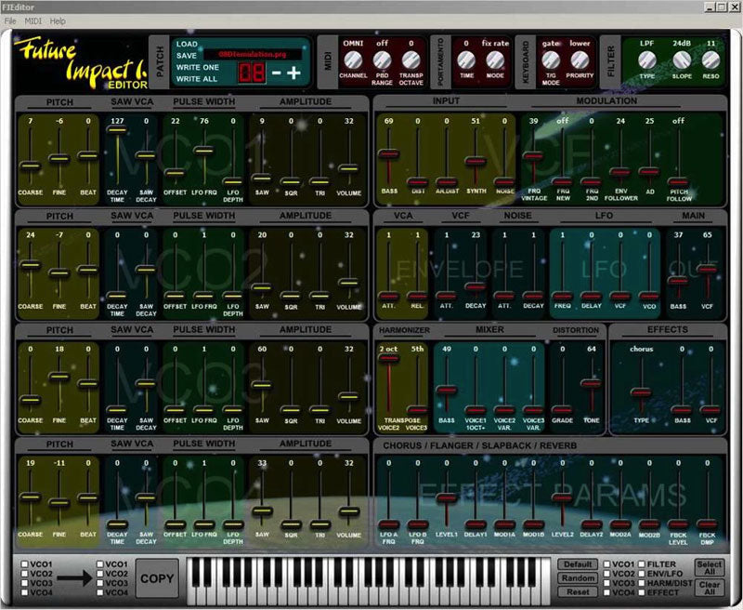
Task: Click the Keyboard PRIORITY knob
Action: (x=580, y=60)
